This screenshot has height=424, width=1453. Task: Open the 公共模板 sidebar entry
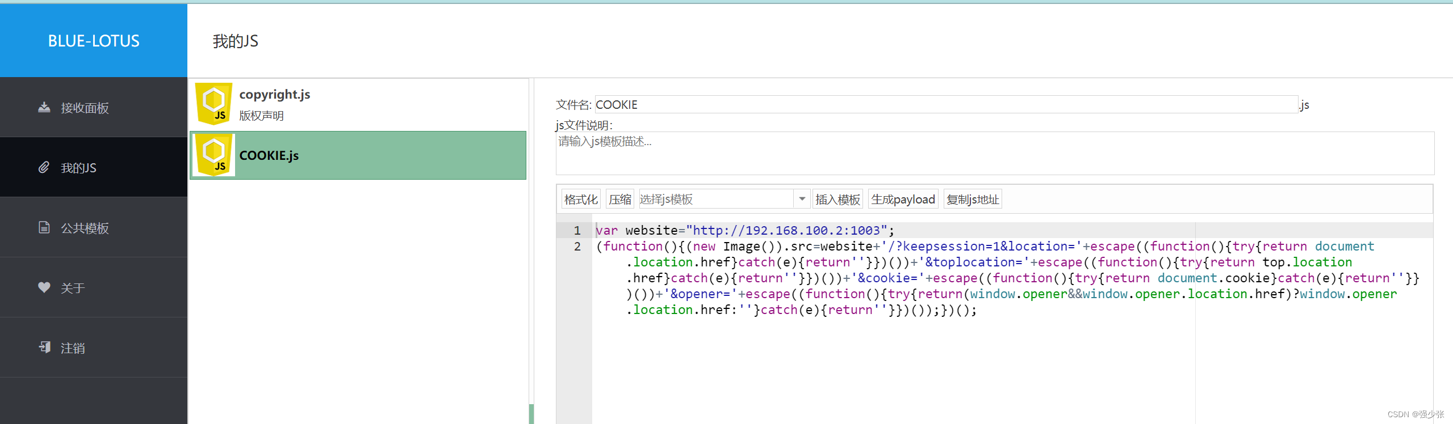[94, 227]
